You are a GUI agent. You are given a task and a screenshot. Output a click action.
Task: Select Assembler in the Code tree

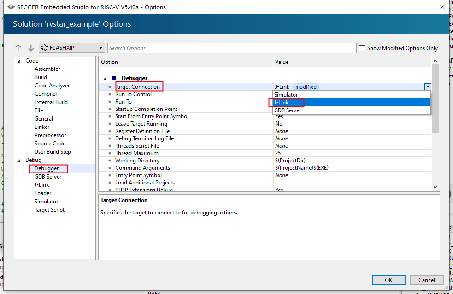pos(47,69)
